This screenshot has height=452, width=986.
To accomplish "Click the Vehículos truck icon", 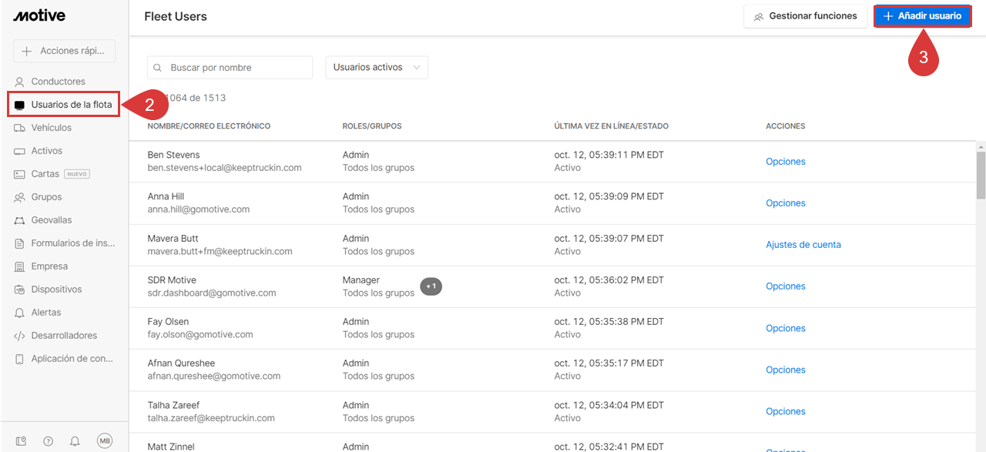I will point(20,128).
